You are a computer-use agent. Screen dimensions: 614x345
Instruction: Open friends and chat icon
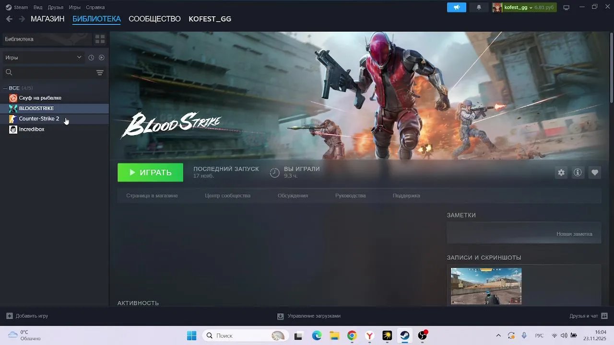[x=604, y=316]
